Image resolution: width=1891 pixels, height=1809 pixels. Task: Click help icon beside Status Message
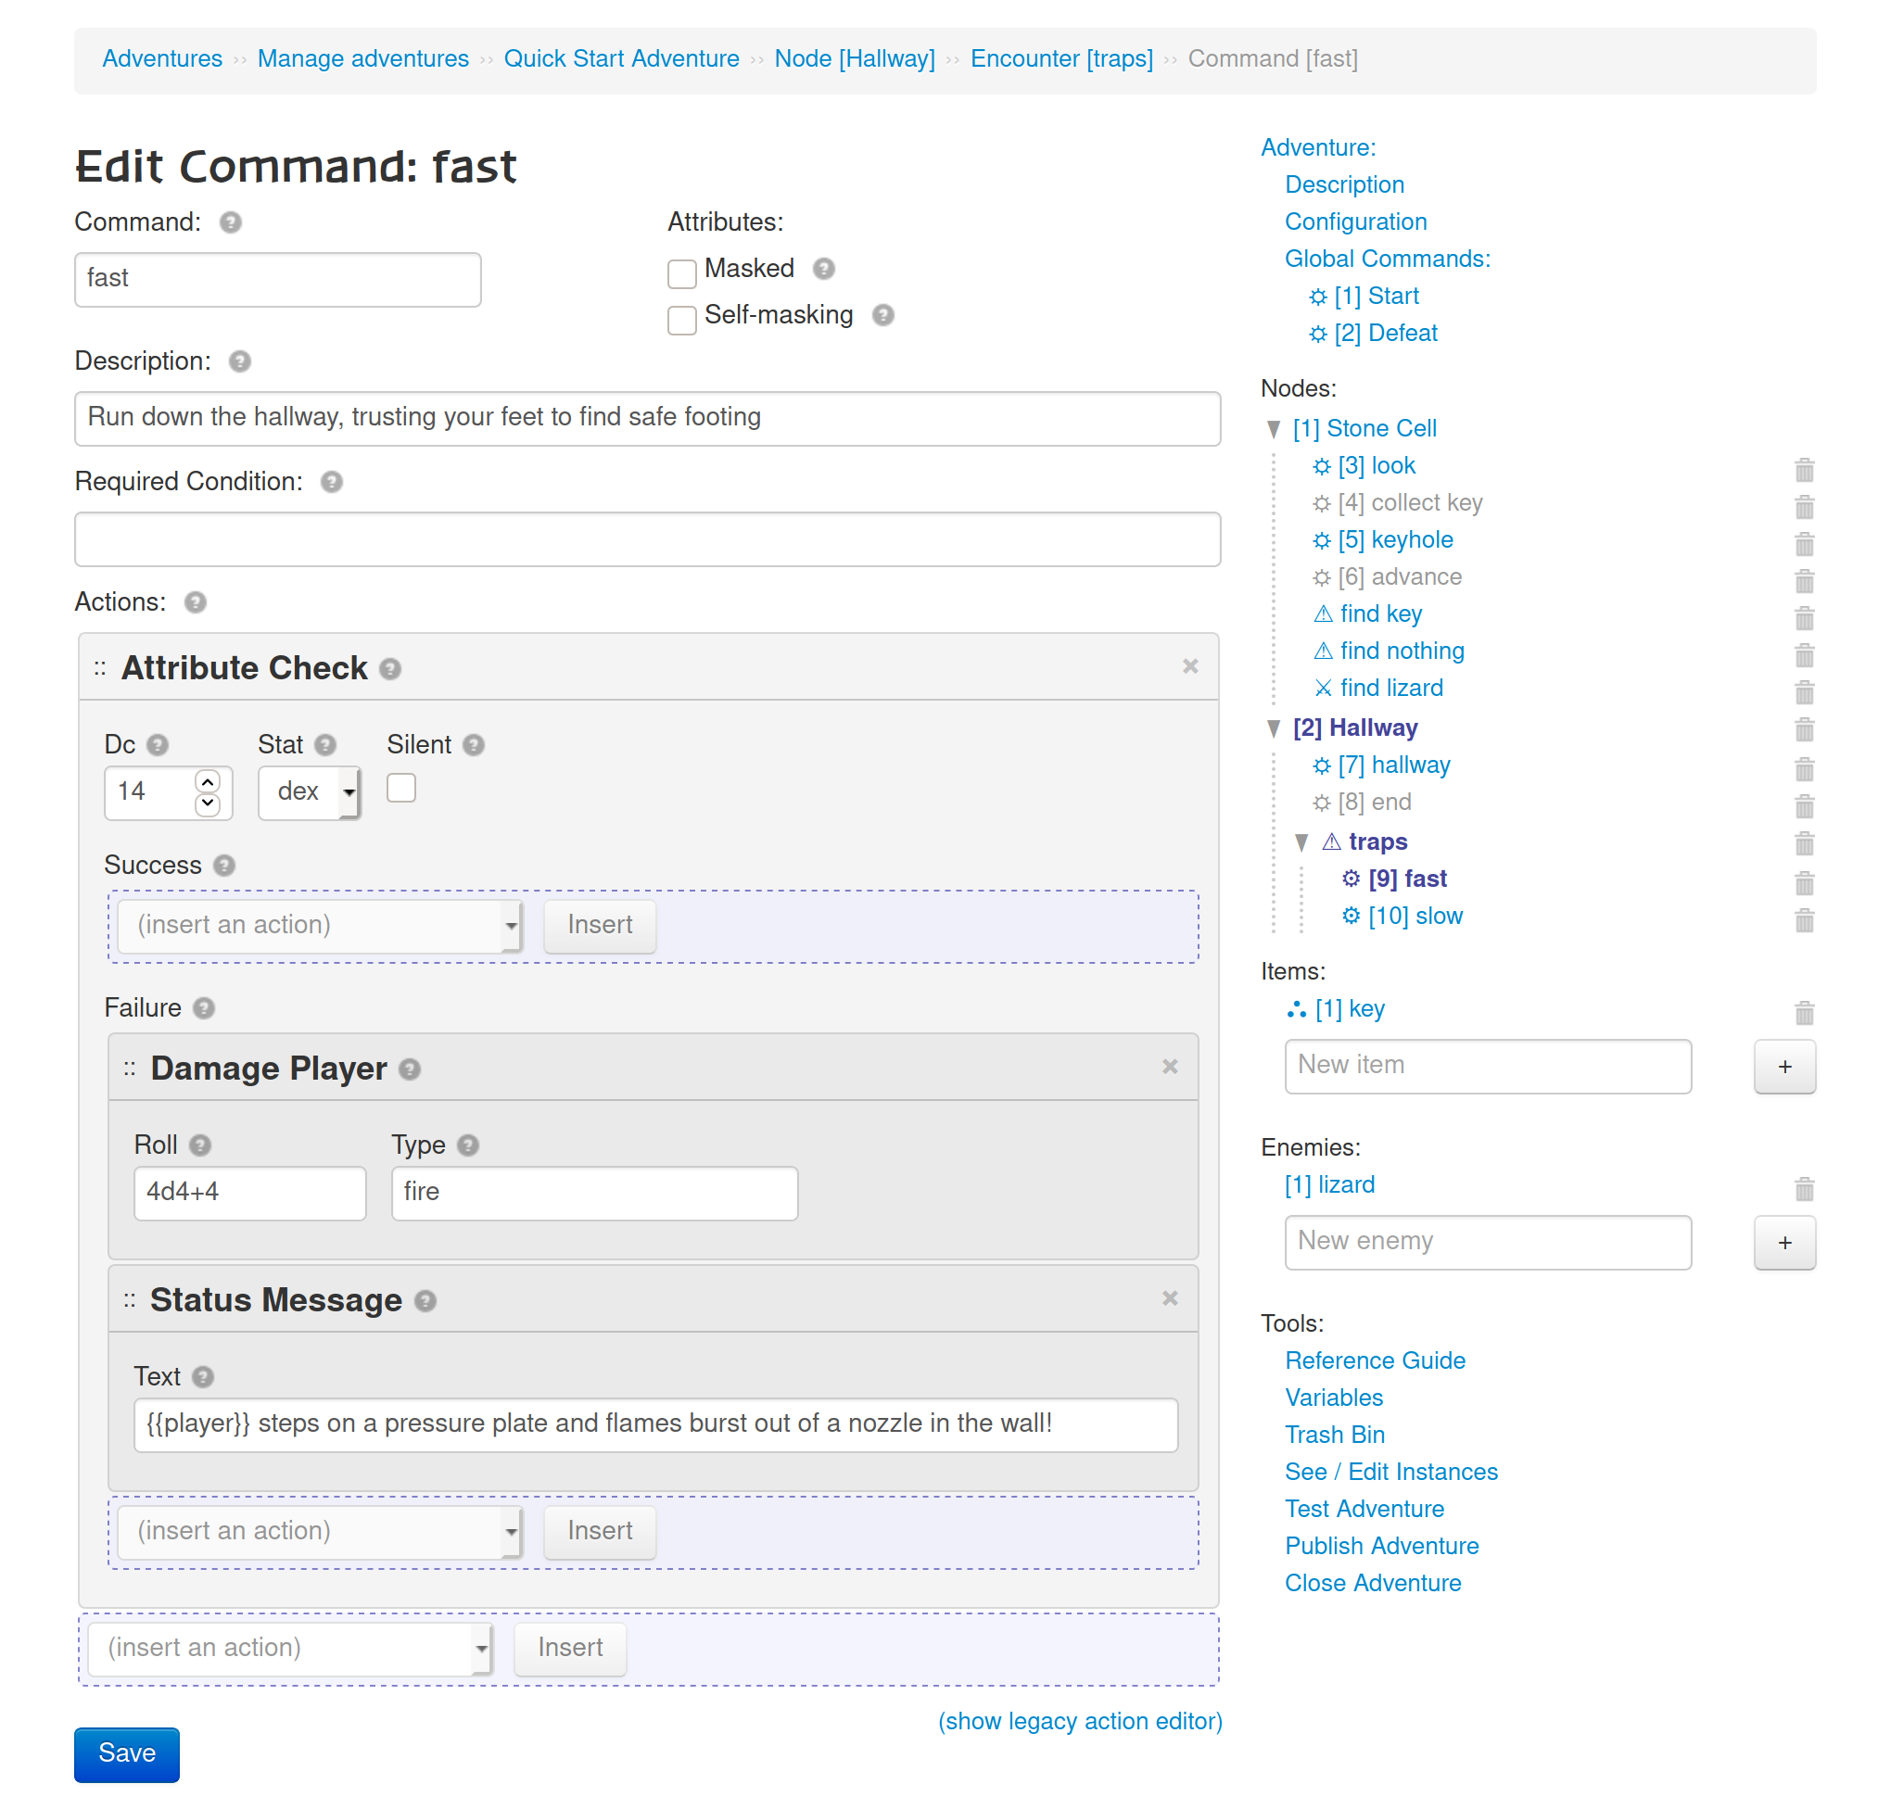click(425, 1302)
